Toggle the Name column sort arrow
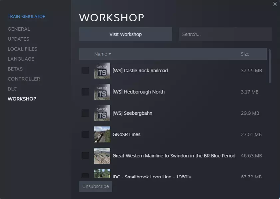Viewport: 280px width, 199px height. [x=110, y=54]
